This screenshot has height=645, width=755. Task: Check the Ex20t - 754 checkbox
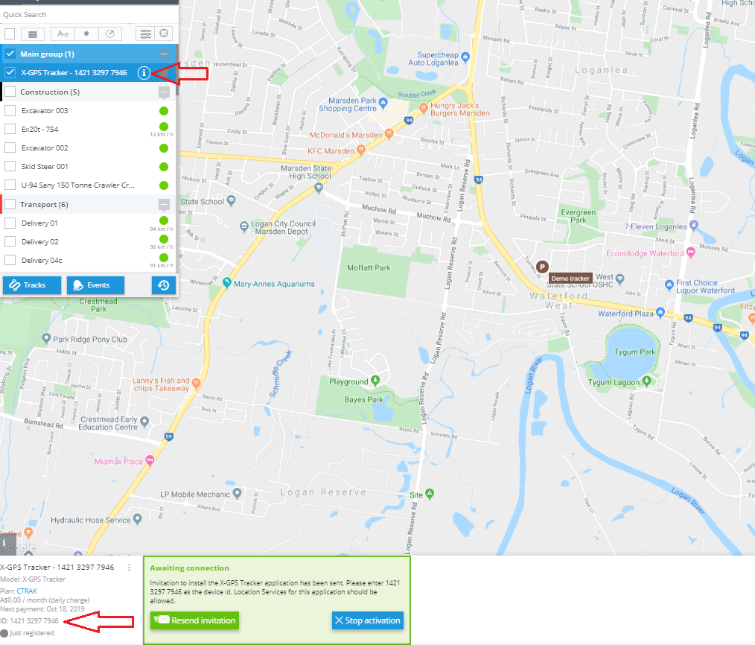10,129
